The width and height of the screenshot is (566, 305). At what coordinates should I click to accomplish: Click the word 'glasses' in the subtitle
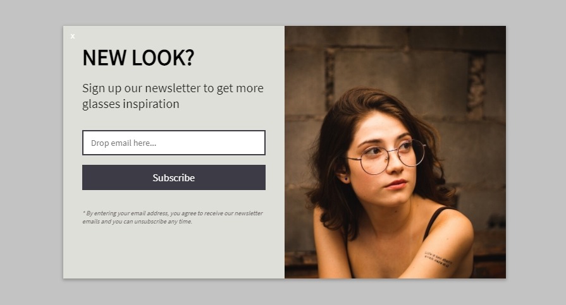point(101,104)
